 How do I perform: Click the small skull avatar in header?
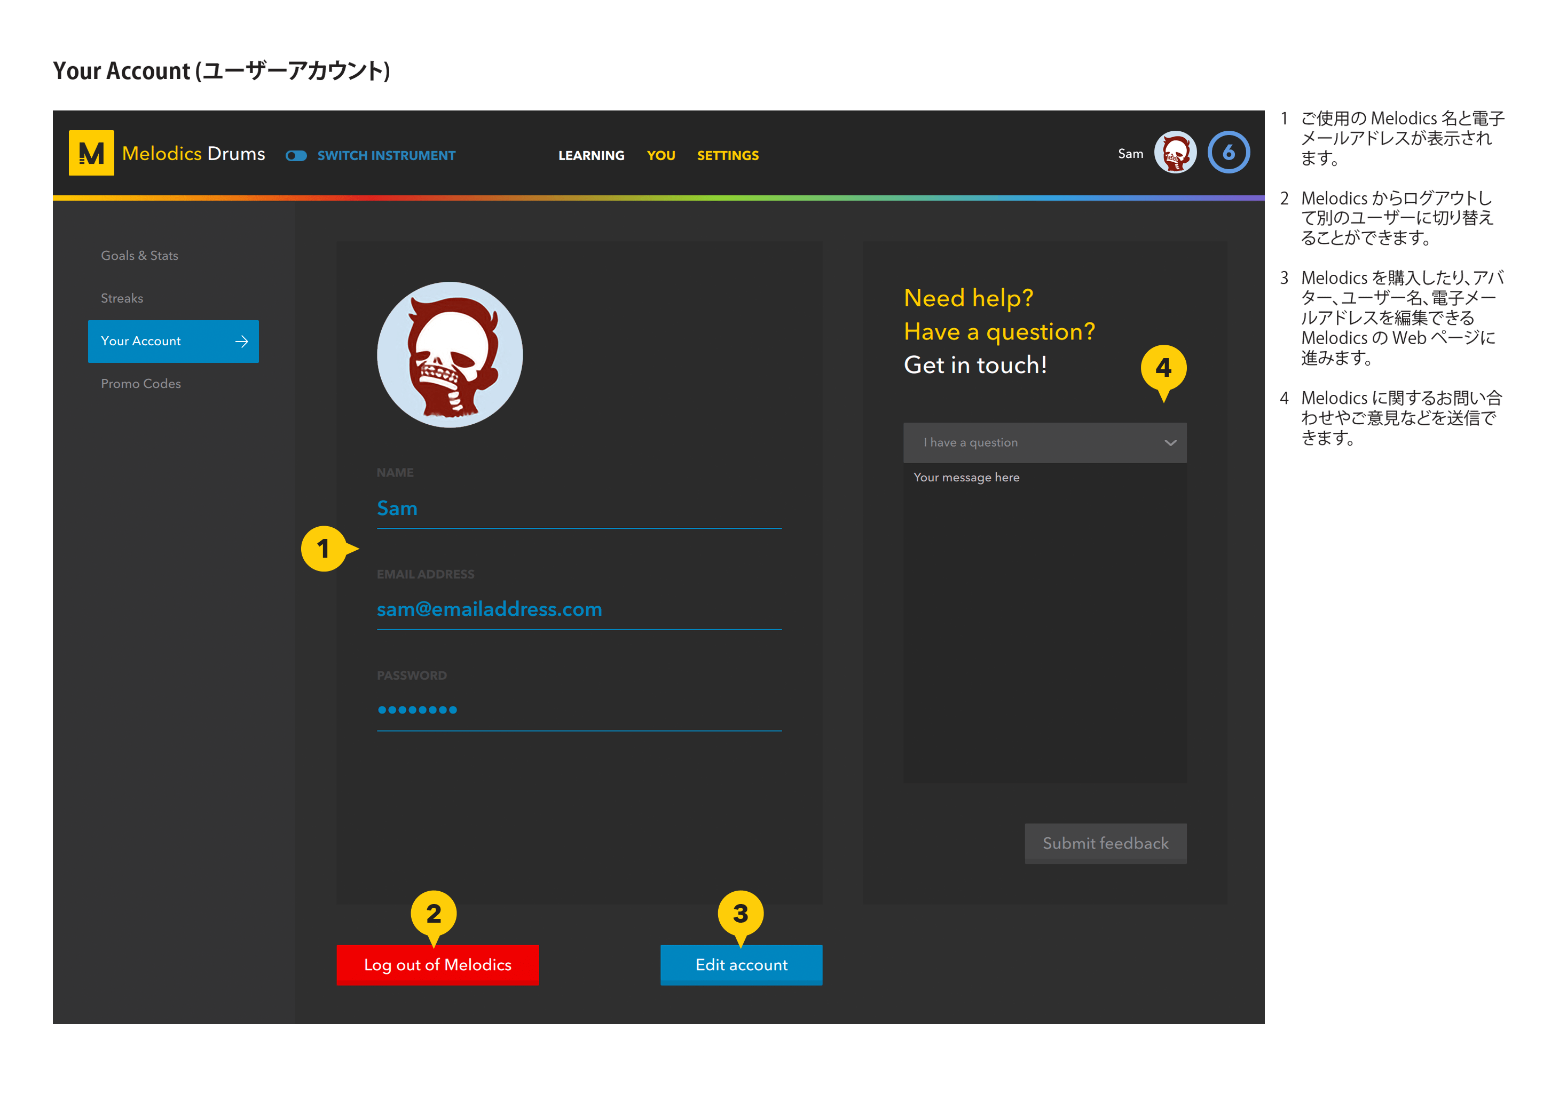pos(1175,152)
